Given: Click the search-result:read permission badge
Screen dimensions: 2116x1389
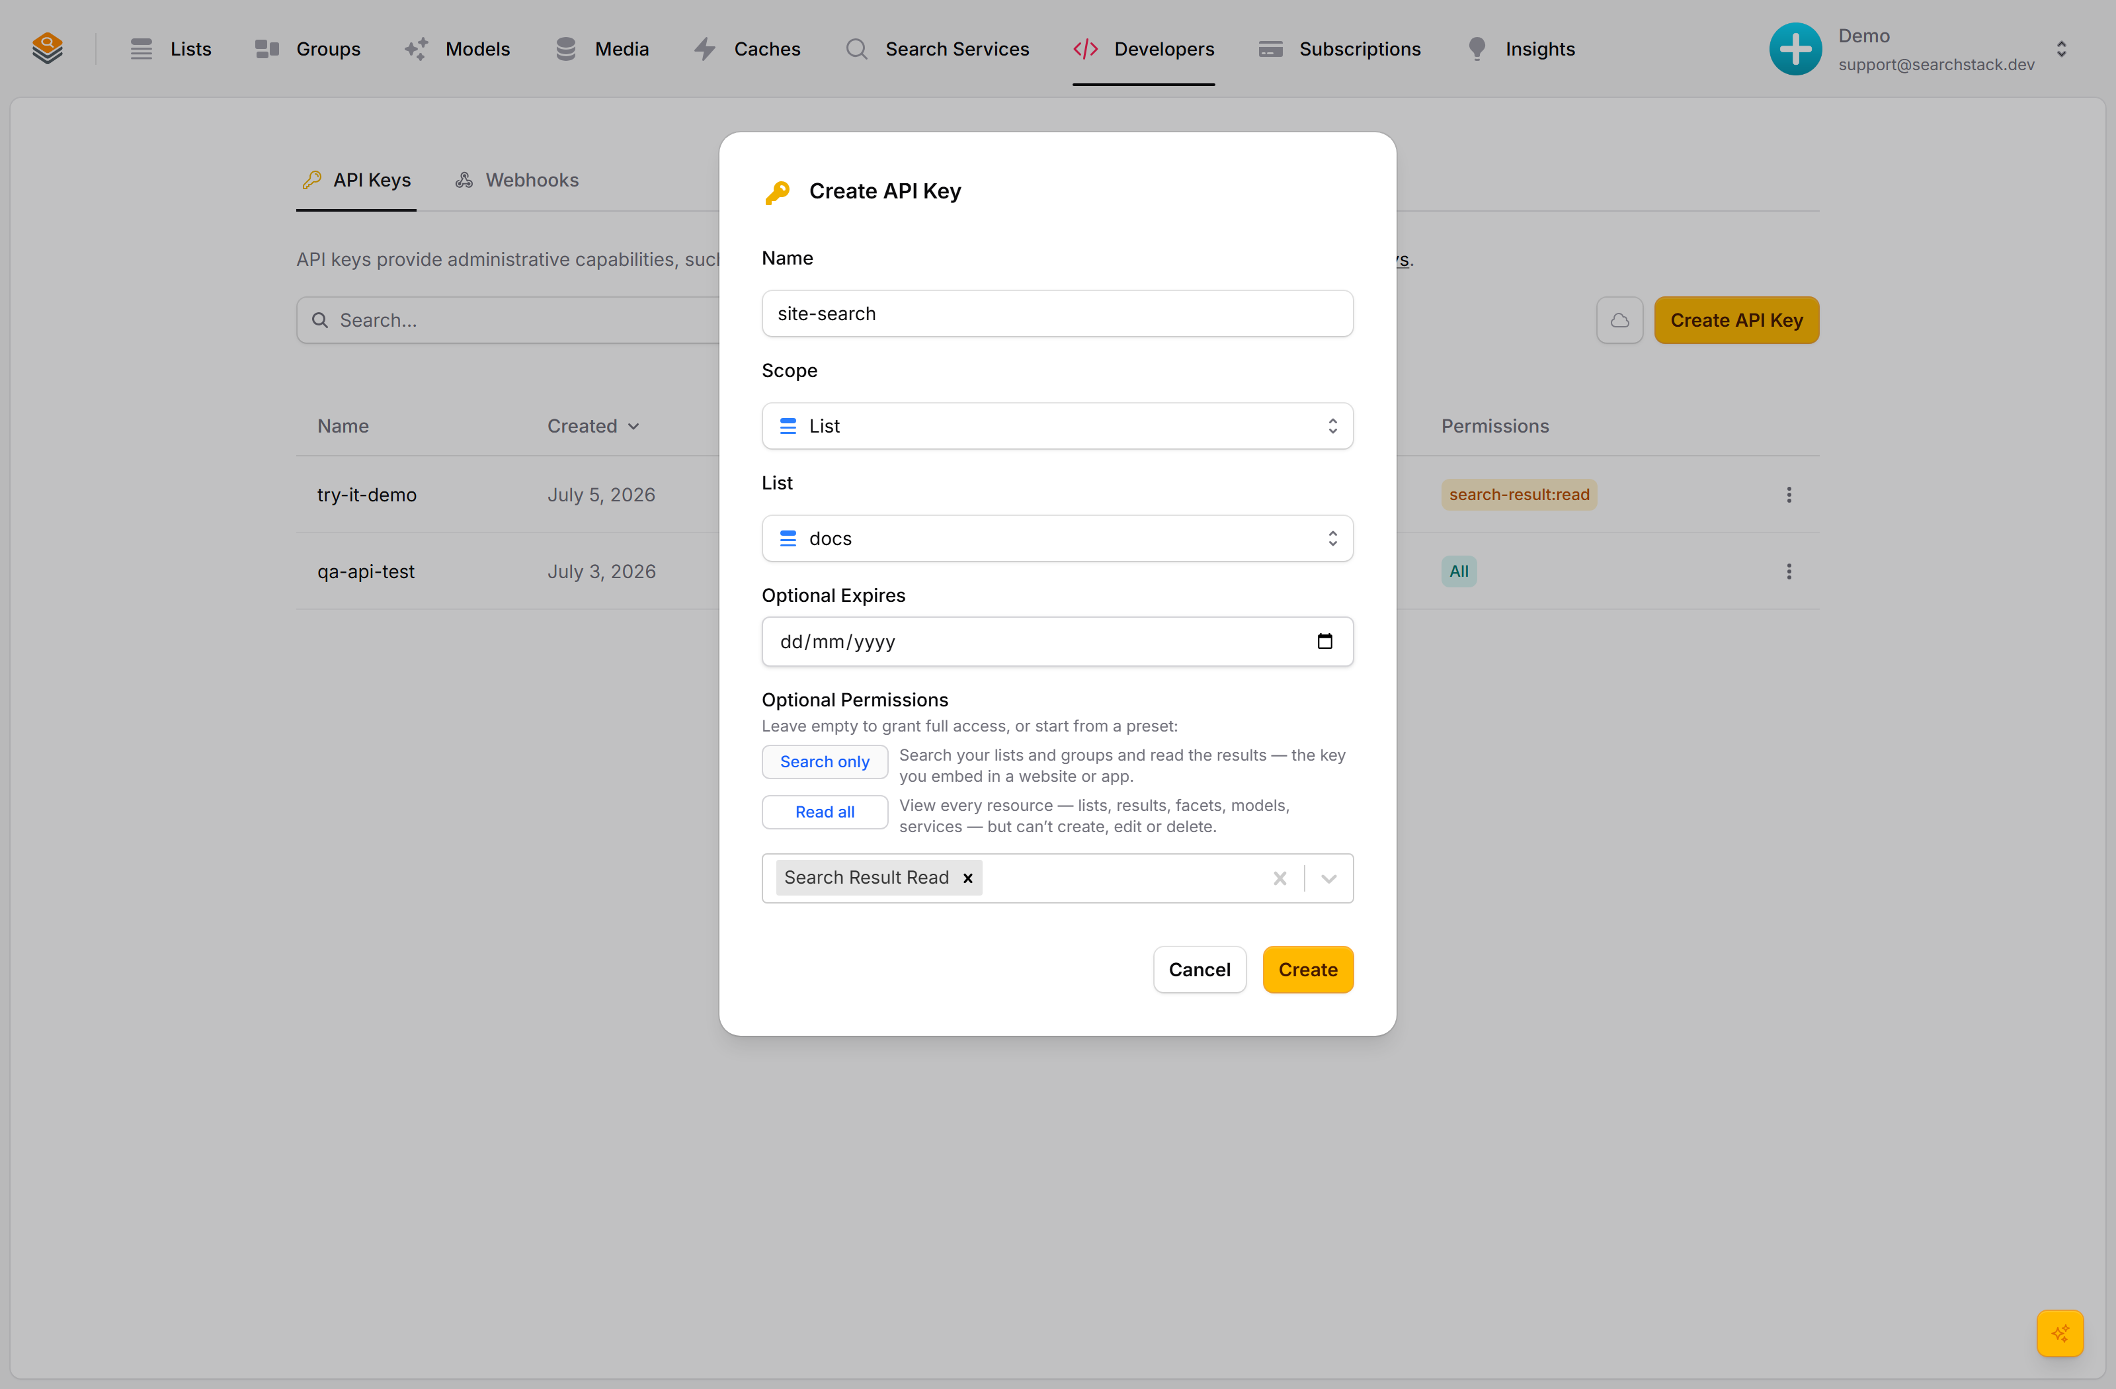Looking at the screenshot, I should (x=1518, y=495).
